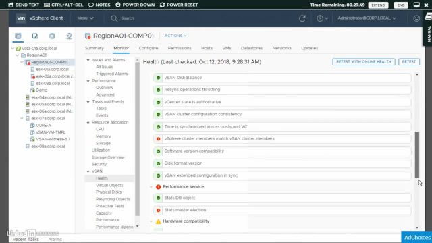The image size is (432, 243).
Task: Collapse the vSAN monitor section
Action: pyautogui.click(x=88, y=171)
